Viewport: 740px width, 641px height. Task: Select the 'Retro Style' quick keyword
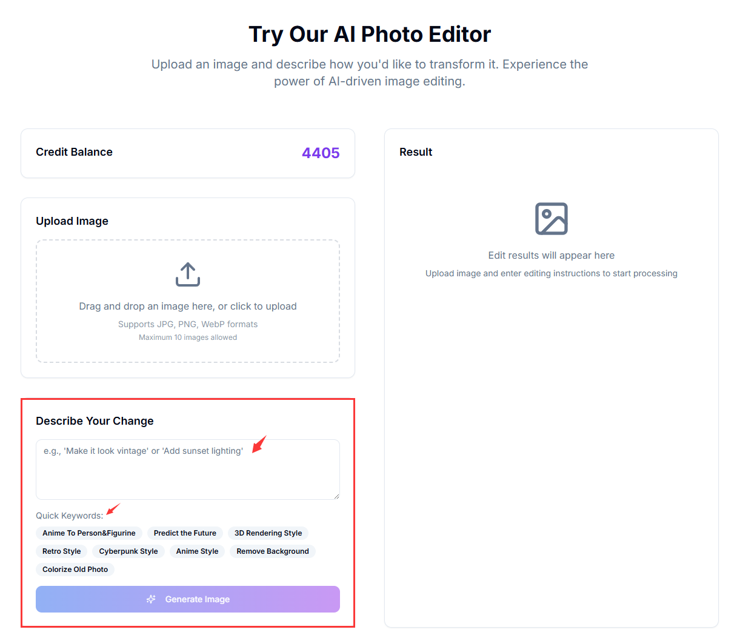tap(61, 551)
